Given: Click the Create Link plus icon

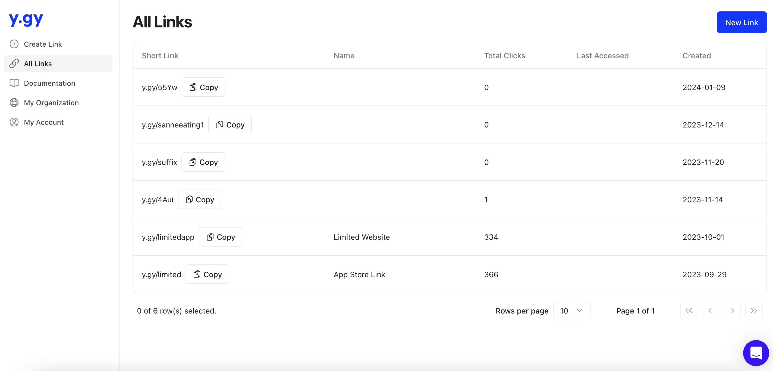Looking at the screenshot, I should pos(14,44).
